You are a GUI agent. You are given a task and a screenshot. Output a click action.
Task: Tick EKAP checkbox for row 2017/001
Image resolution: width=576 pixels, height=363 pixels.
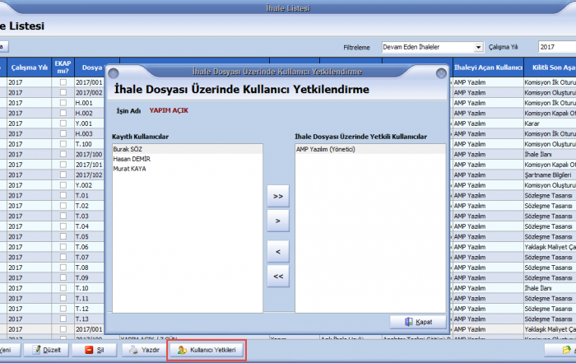click(x=63, y=83)
